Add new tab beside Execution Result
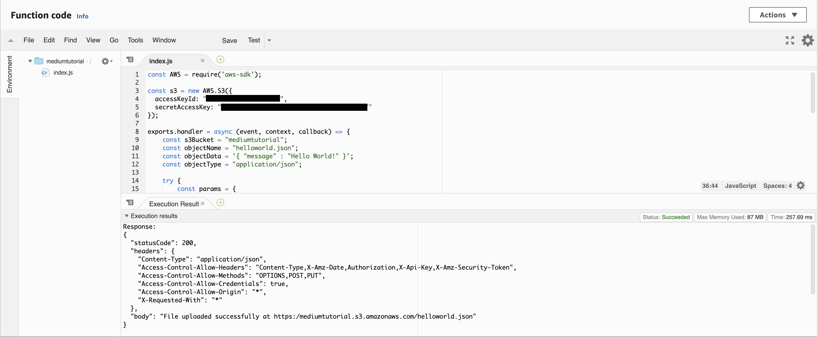The height and width of the screenshot is (337, 818). point(220,203)
